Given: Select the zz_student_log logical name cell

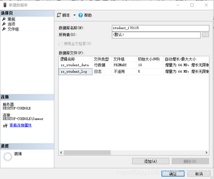Looking at the screenshot, I should [75, 72].
